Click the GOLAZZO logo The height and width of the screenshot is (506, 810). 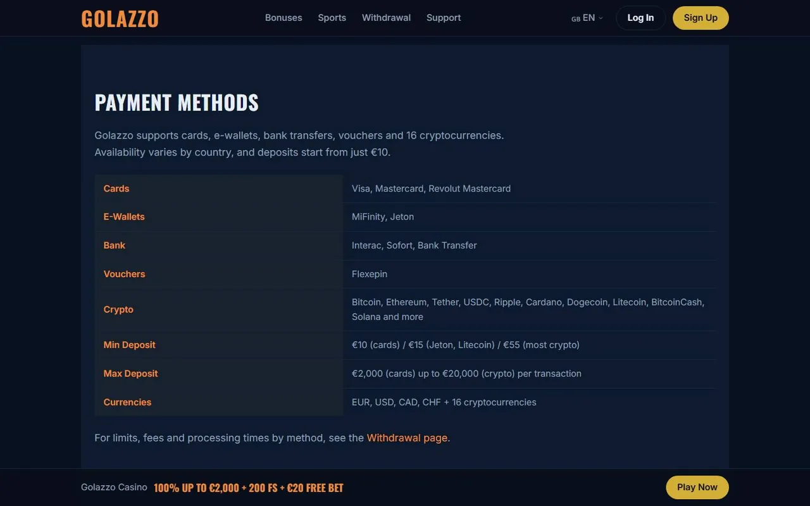(120, 18)
